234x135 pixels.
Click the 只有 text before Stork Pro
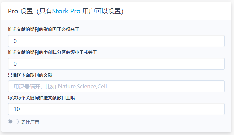pyautogui.click(x=46, y=11)
